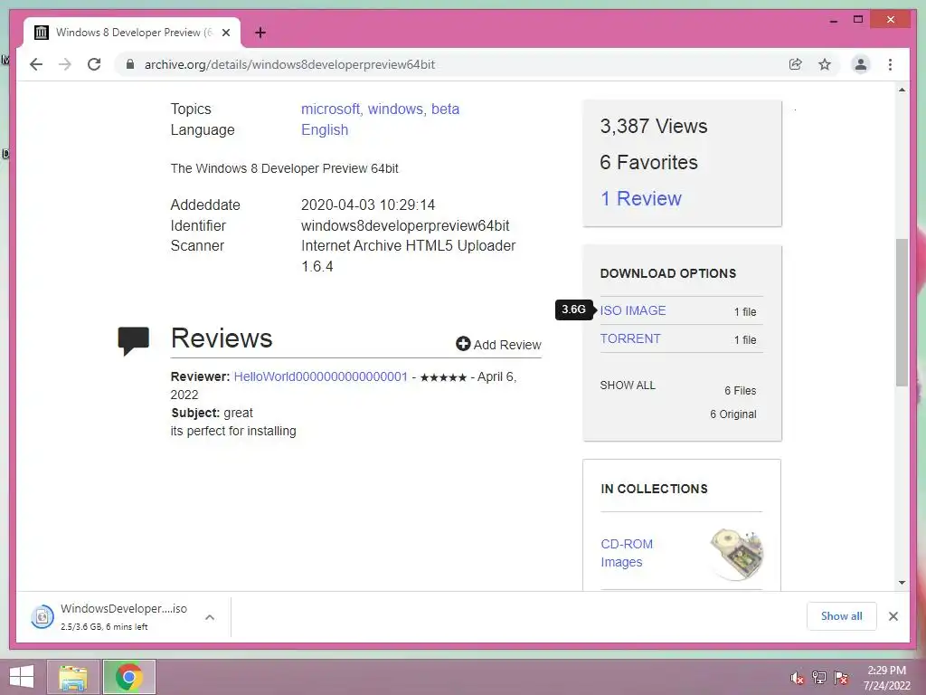The height and width of the screenshot is (695, 926).
Task: Download the ISO IMAGE file
Action: pos(633,311)
